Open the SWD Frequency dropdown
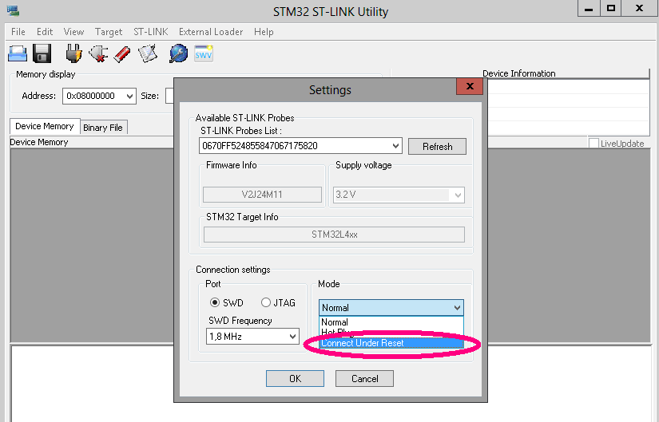 click(x=293, y=337)
